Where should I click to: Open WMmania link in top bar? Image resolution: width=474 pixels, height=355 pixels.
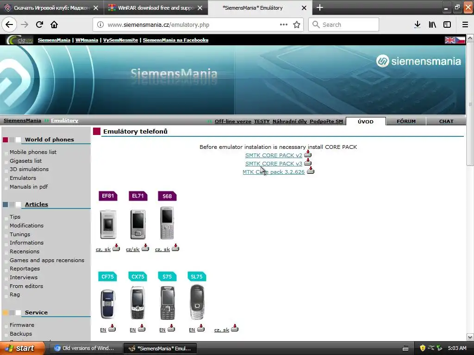(x=87, y=40)
